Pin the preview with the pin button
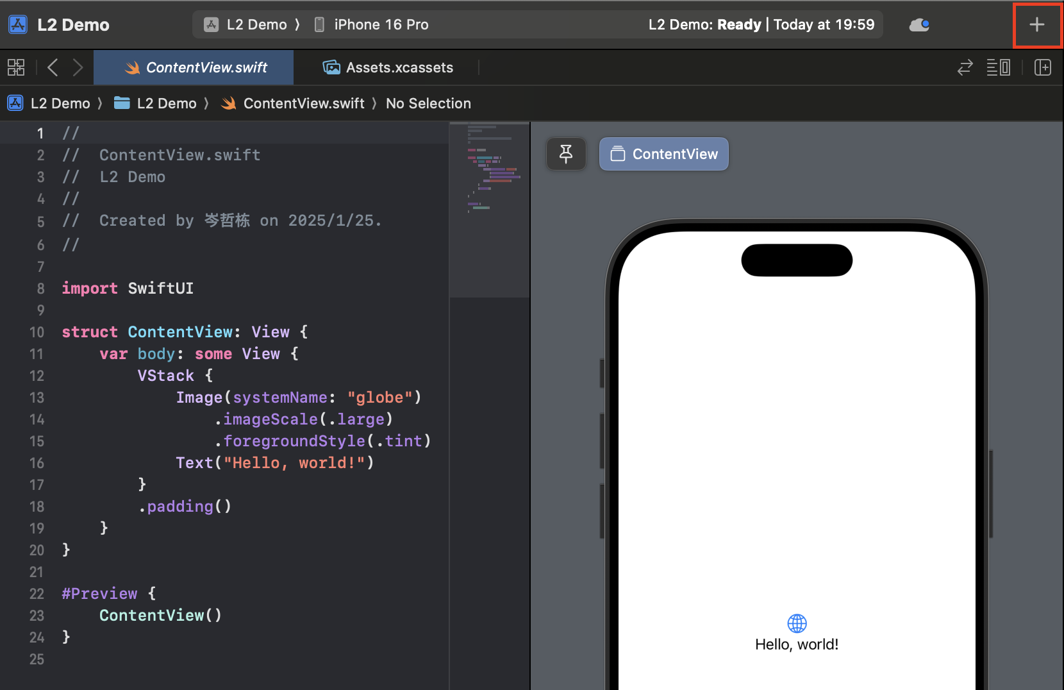 point(566,154)
